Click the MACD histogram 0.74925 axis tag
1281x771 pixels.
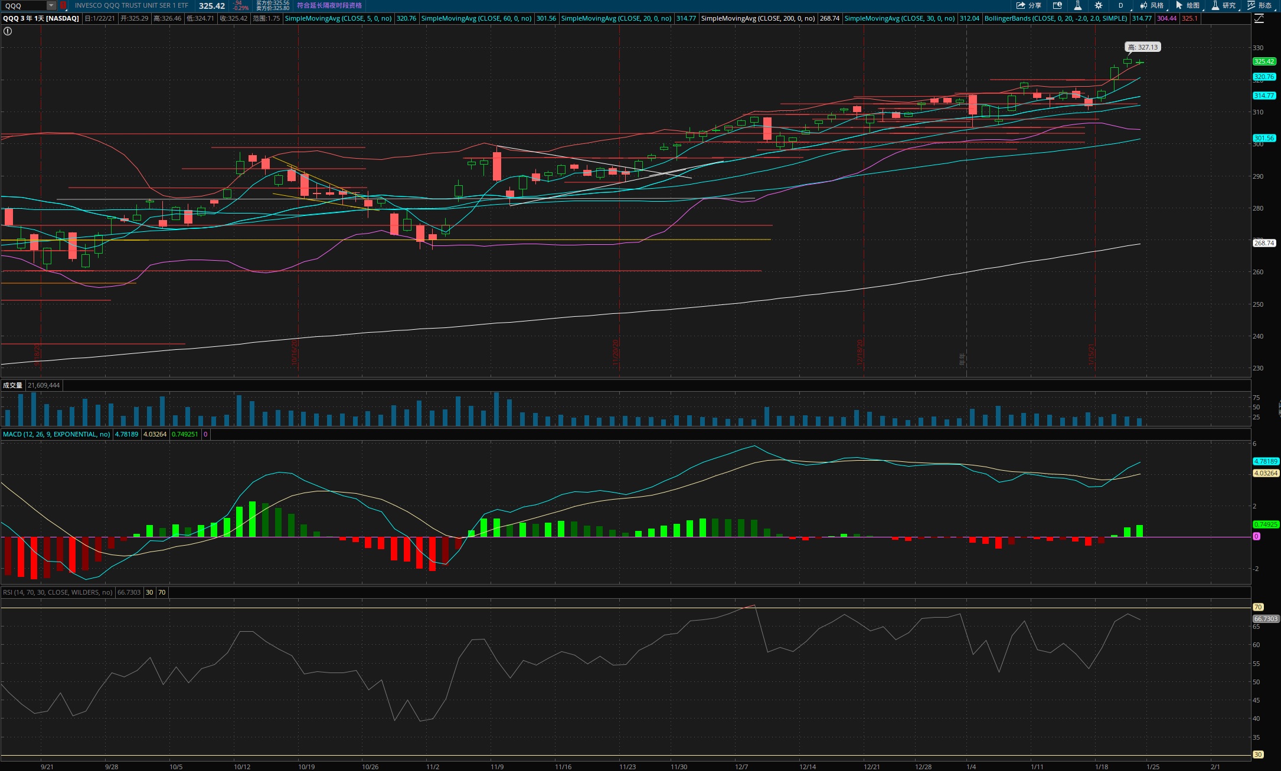[x=1266, y=524]
